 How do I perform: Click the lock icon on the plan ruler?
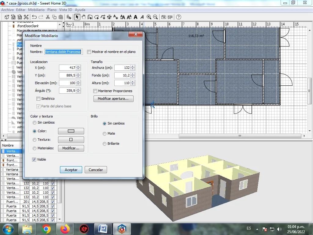coord(68,25)
